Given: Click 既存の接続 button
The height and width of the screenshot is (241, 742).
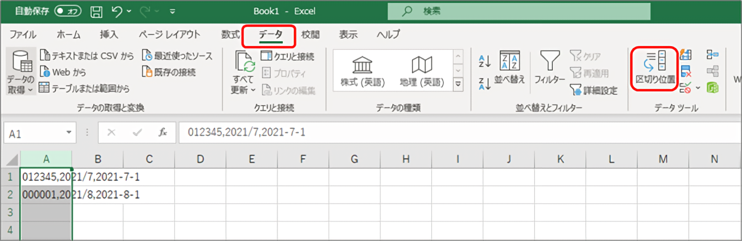Looking at the screenshot, I should point(169,72).
